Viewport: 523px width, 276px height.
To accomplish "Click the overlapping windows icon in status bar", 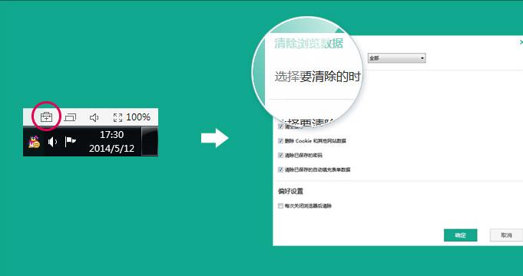I will click(x=71, y=117).
